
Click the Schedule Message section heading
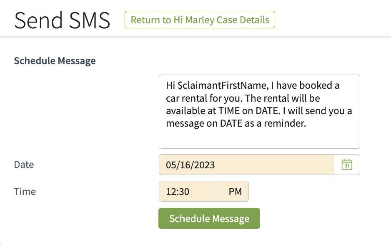[55, 60]
